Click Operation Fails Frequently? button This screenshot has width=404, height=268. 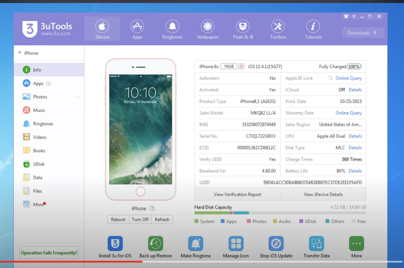[x=49, y=253]
